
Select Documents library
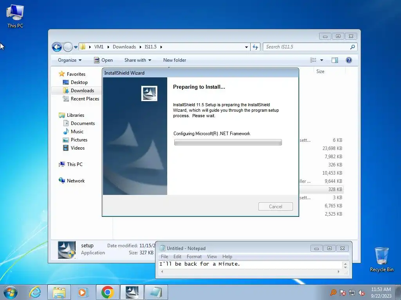click(x=83, y=123)
